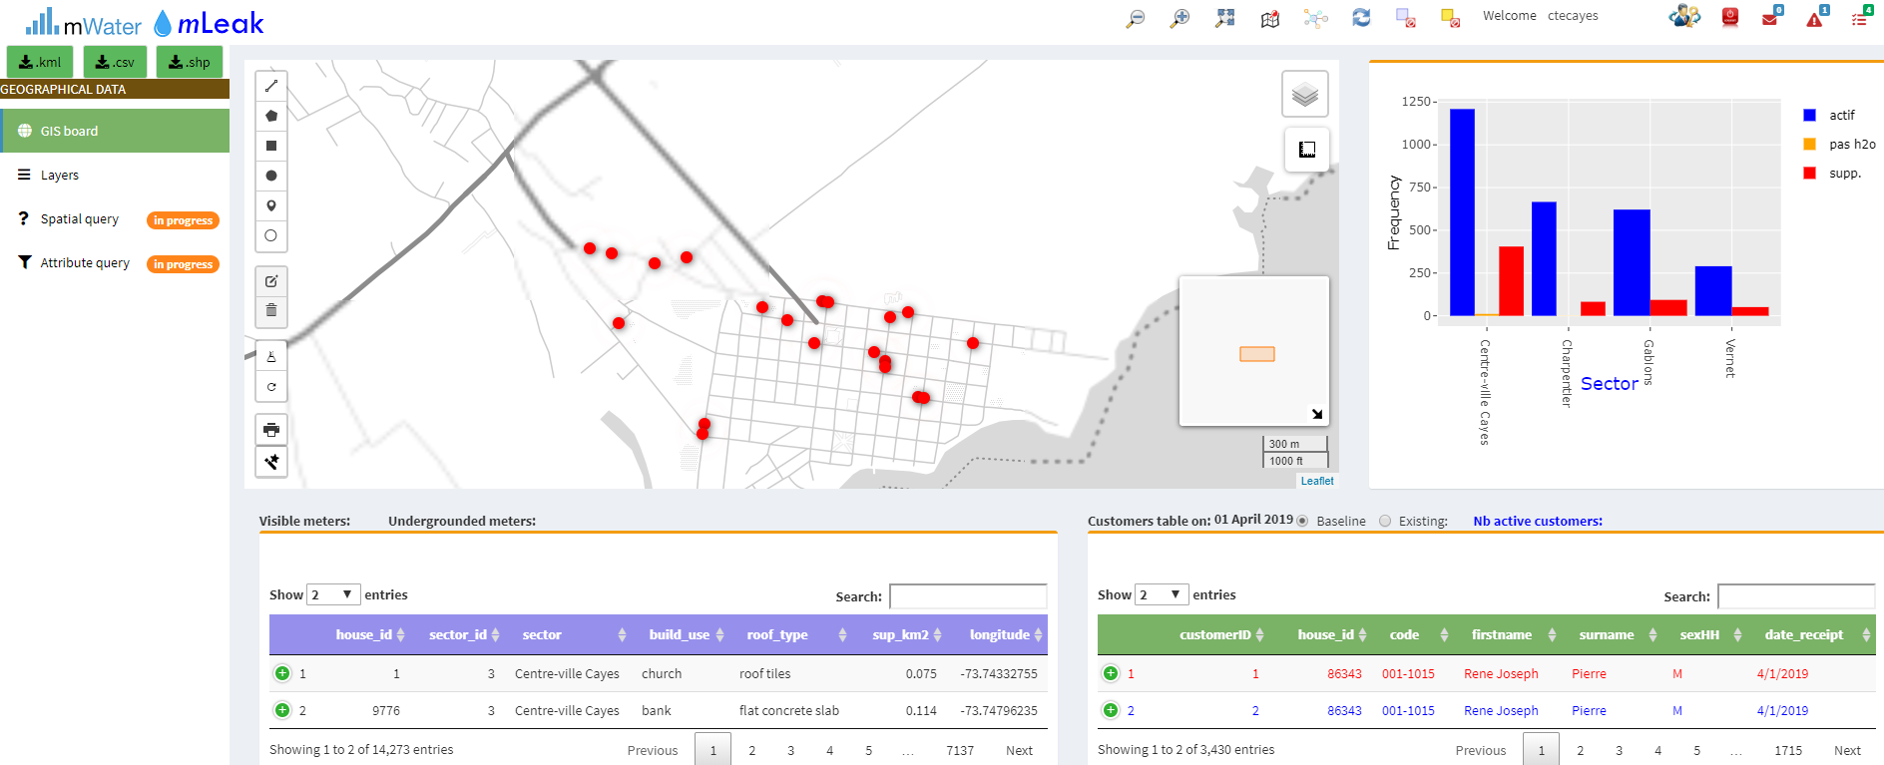The width and height of the screenshot is (1884, 765).
Task: Open meters table Show entries dropdown
Action: click(333, 594)
